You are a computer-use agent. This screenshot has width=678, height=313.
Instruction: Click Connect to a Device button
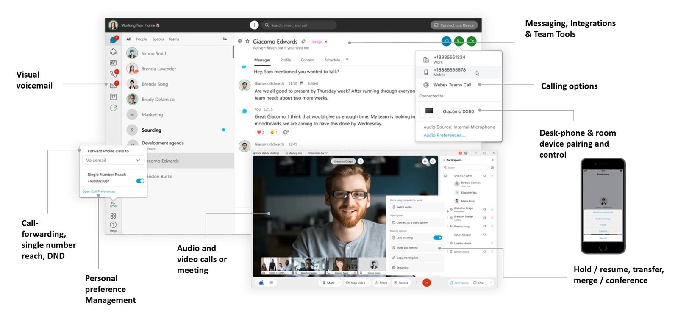click(x=454, y=25)
